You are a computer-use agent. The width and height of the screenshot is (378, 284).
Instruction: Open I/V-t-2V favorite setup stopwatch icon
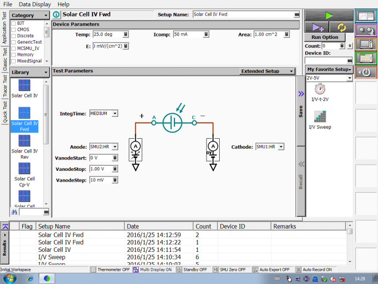pyautogui.click(x=320, y=92)
